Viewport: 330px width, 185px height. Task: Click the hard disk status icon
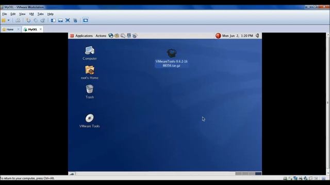pos(285,178)
